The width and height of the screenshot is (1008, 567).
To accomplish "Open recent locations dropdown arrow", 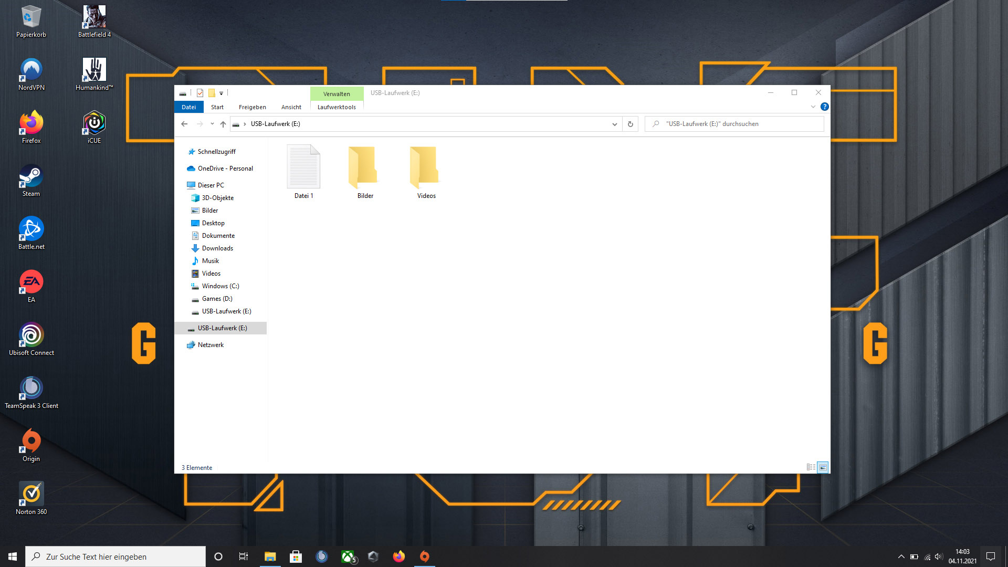I will pos(212,124).
